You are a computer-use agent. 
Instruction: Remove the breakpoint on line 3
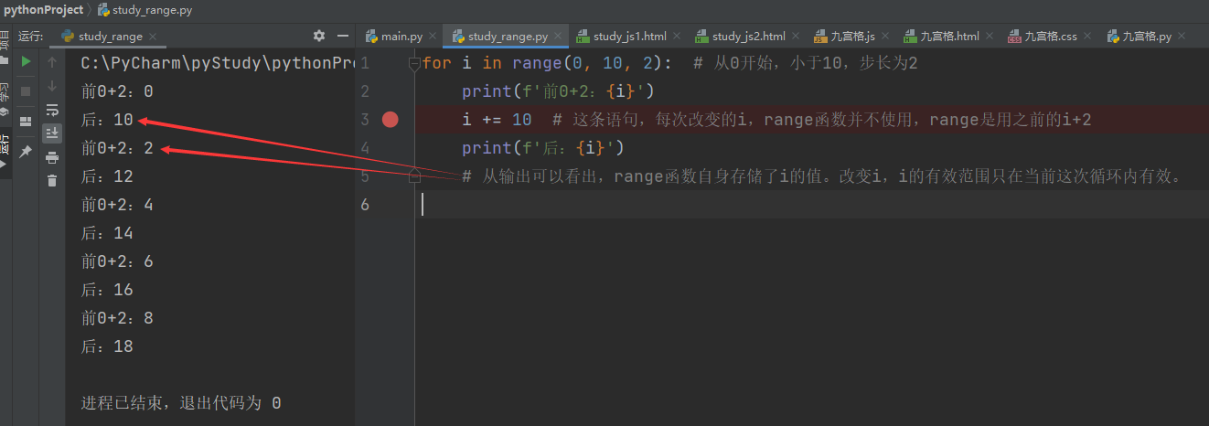[391, 120]
